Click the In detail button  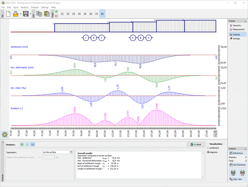click(195, 145)
